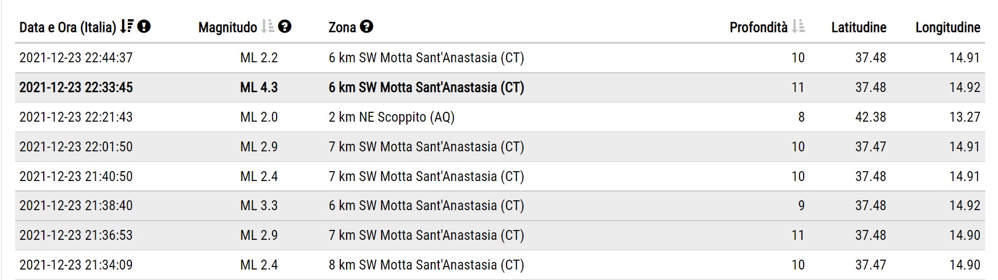Click the Data e Ora (Italia) column header
This screenshot has width=998, height=280.
tap(68, 27)
